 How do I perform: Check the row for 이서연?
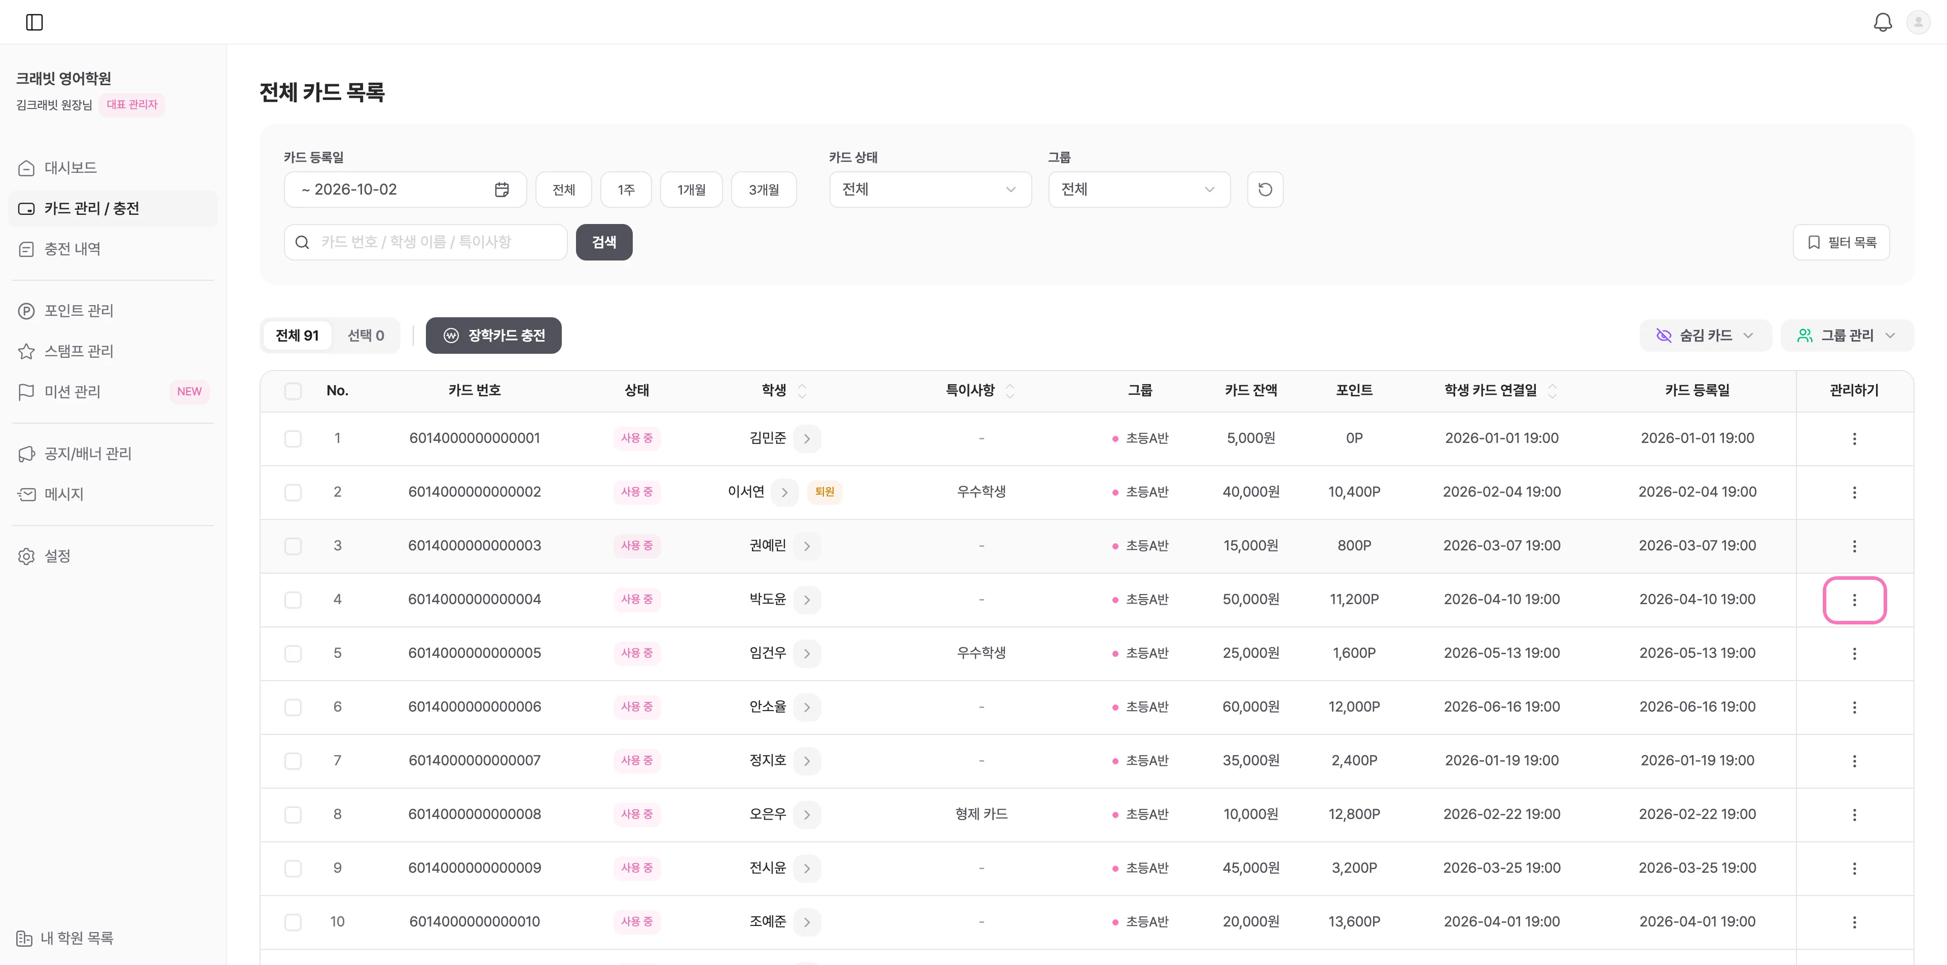[293, 493]
